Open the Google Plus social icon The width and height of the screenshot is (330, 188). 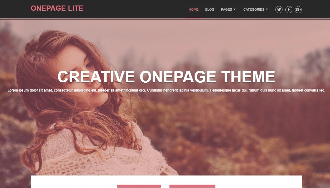coord(298,10)
